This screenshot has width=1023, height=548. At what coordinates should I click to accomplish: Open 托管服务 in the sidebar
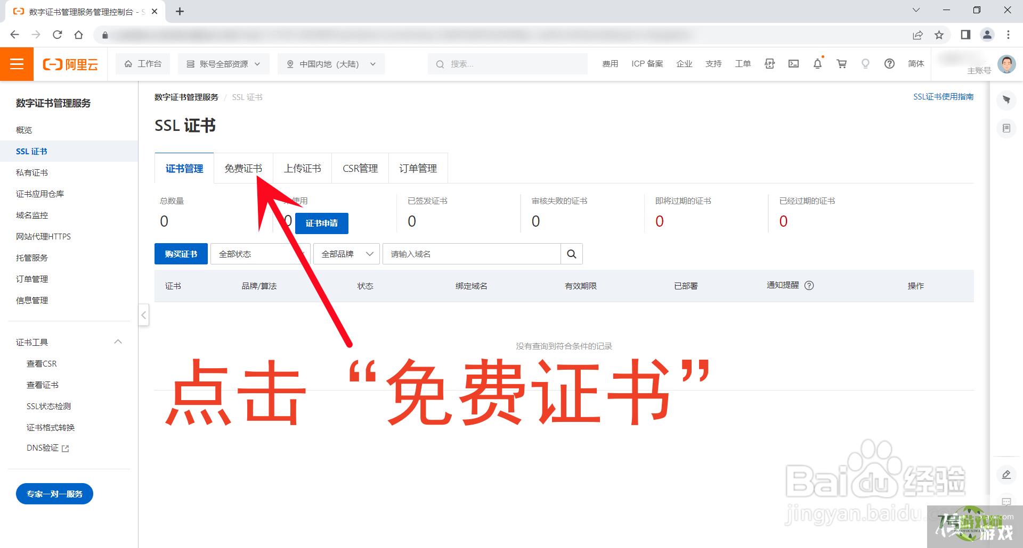pyautogui.click(x=32, y=258)
